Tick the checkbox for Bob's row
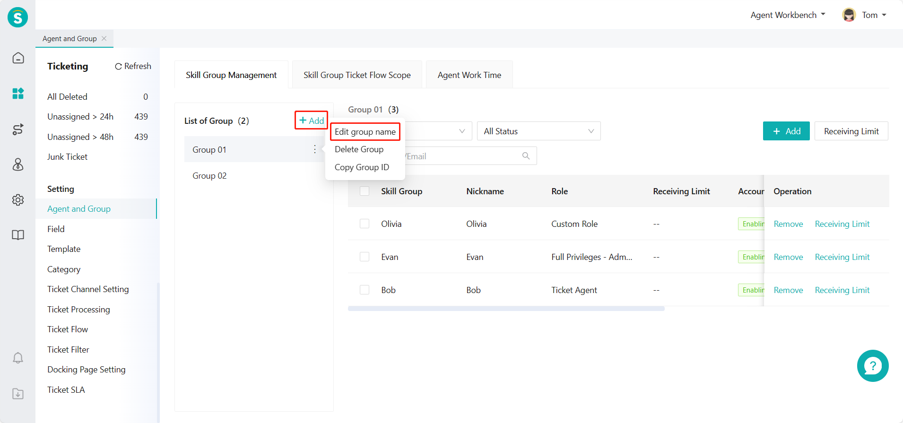The width and height of the screenshot is (903, 423). 365,290
